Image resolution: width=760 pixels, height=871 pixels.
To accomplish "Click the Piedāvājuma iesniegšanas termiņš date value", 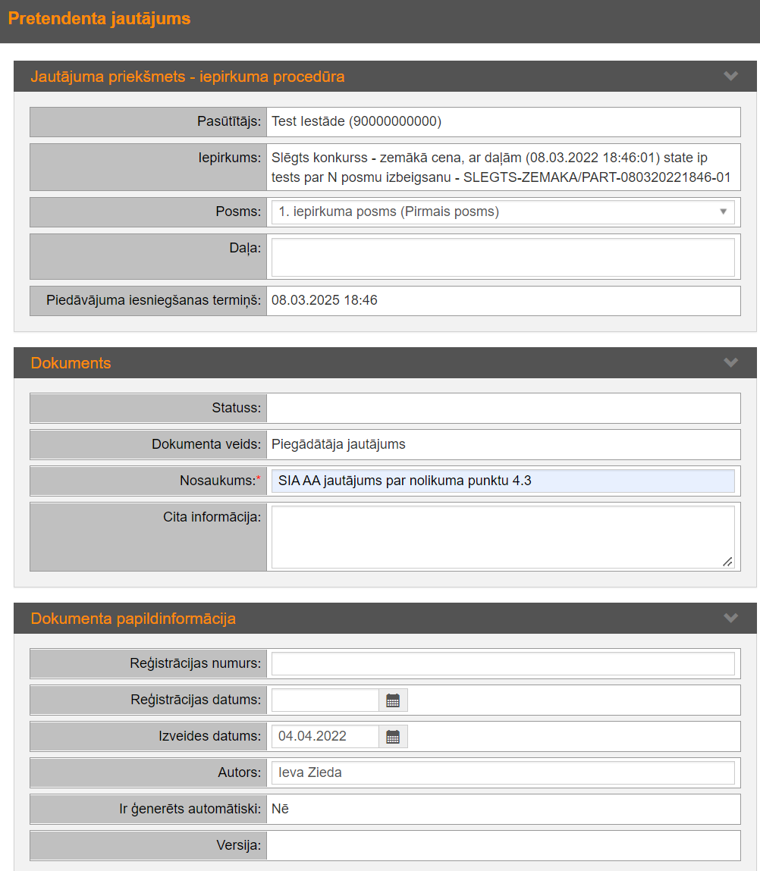I will pyautogui.click(x=325, y=301).
